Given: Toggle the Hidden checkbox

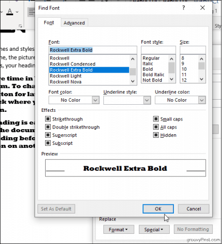Looking at the screenshot, I should click(156, 135).
